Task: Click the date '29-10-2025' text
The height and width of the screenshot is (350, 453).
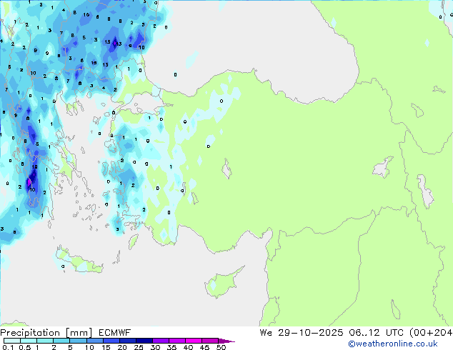Action: (x=311, y=333)
